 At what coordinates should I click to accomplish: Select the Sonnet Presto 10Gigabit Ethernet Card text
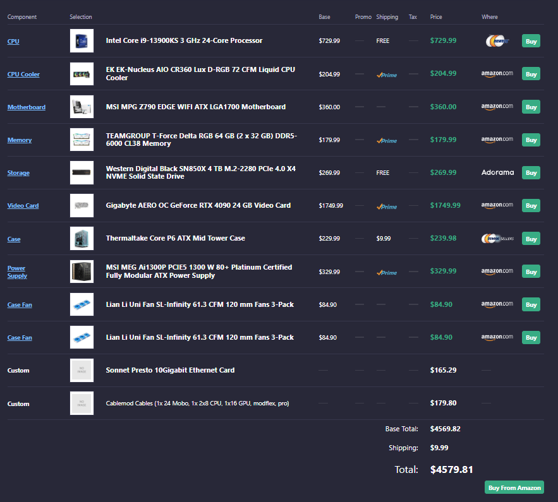(170, 370)
